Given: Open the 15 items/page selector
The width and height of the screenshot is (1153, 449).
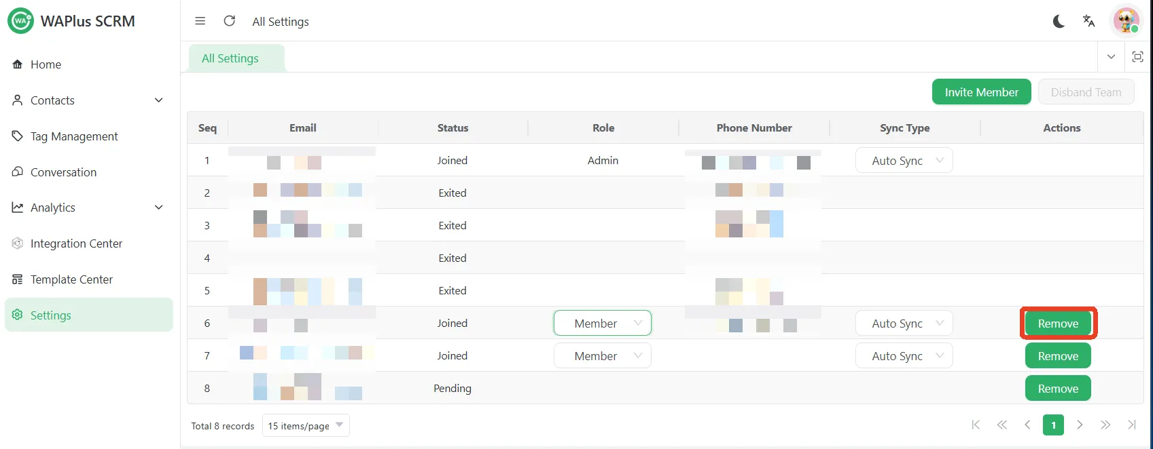Looking at the screenshot, I should point(305,426).
